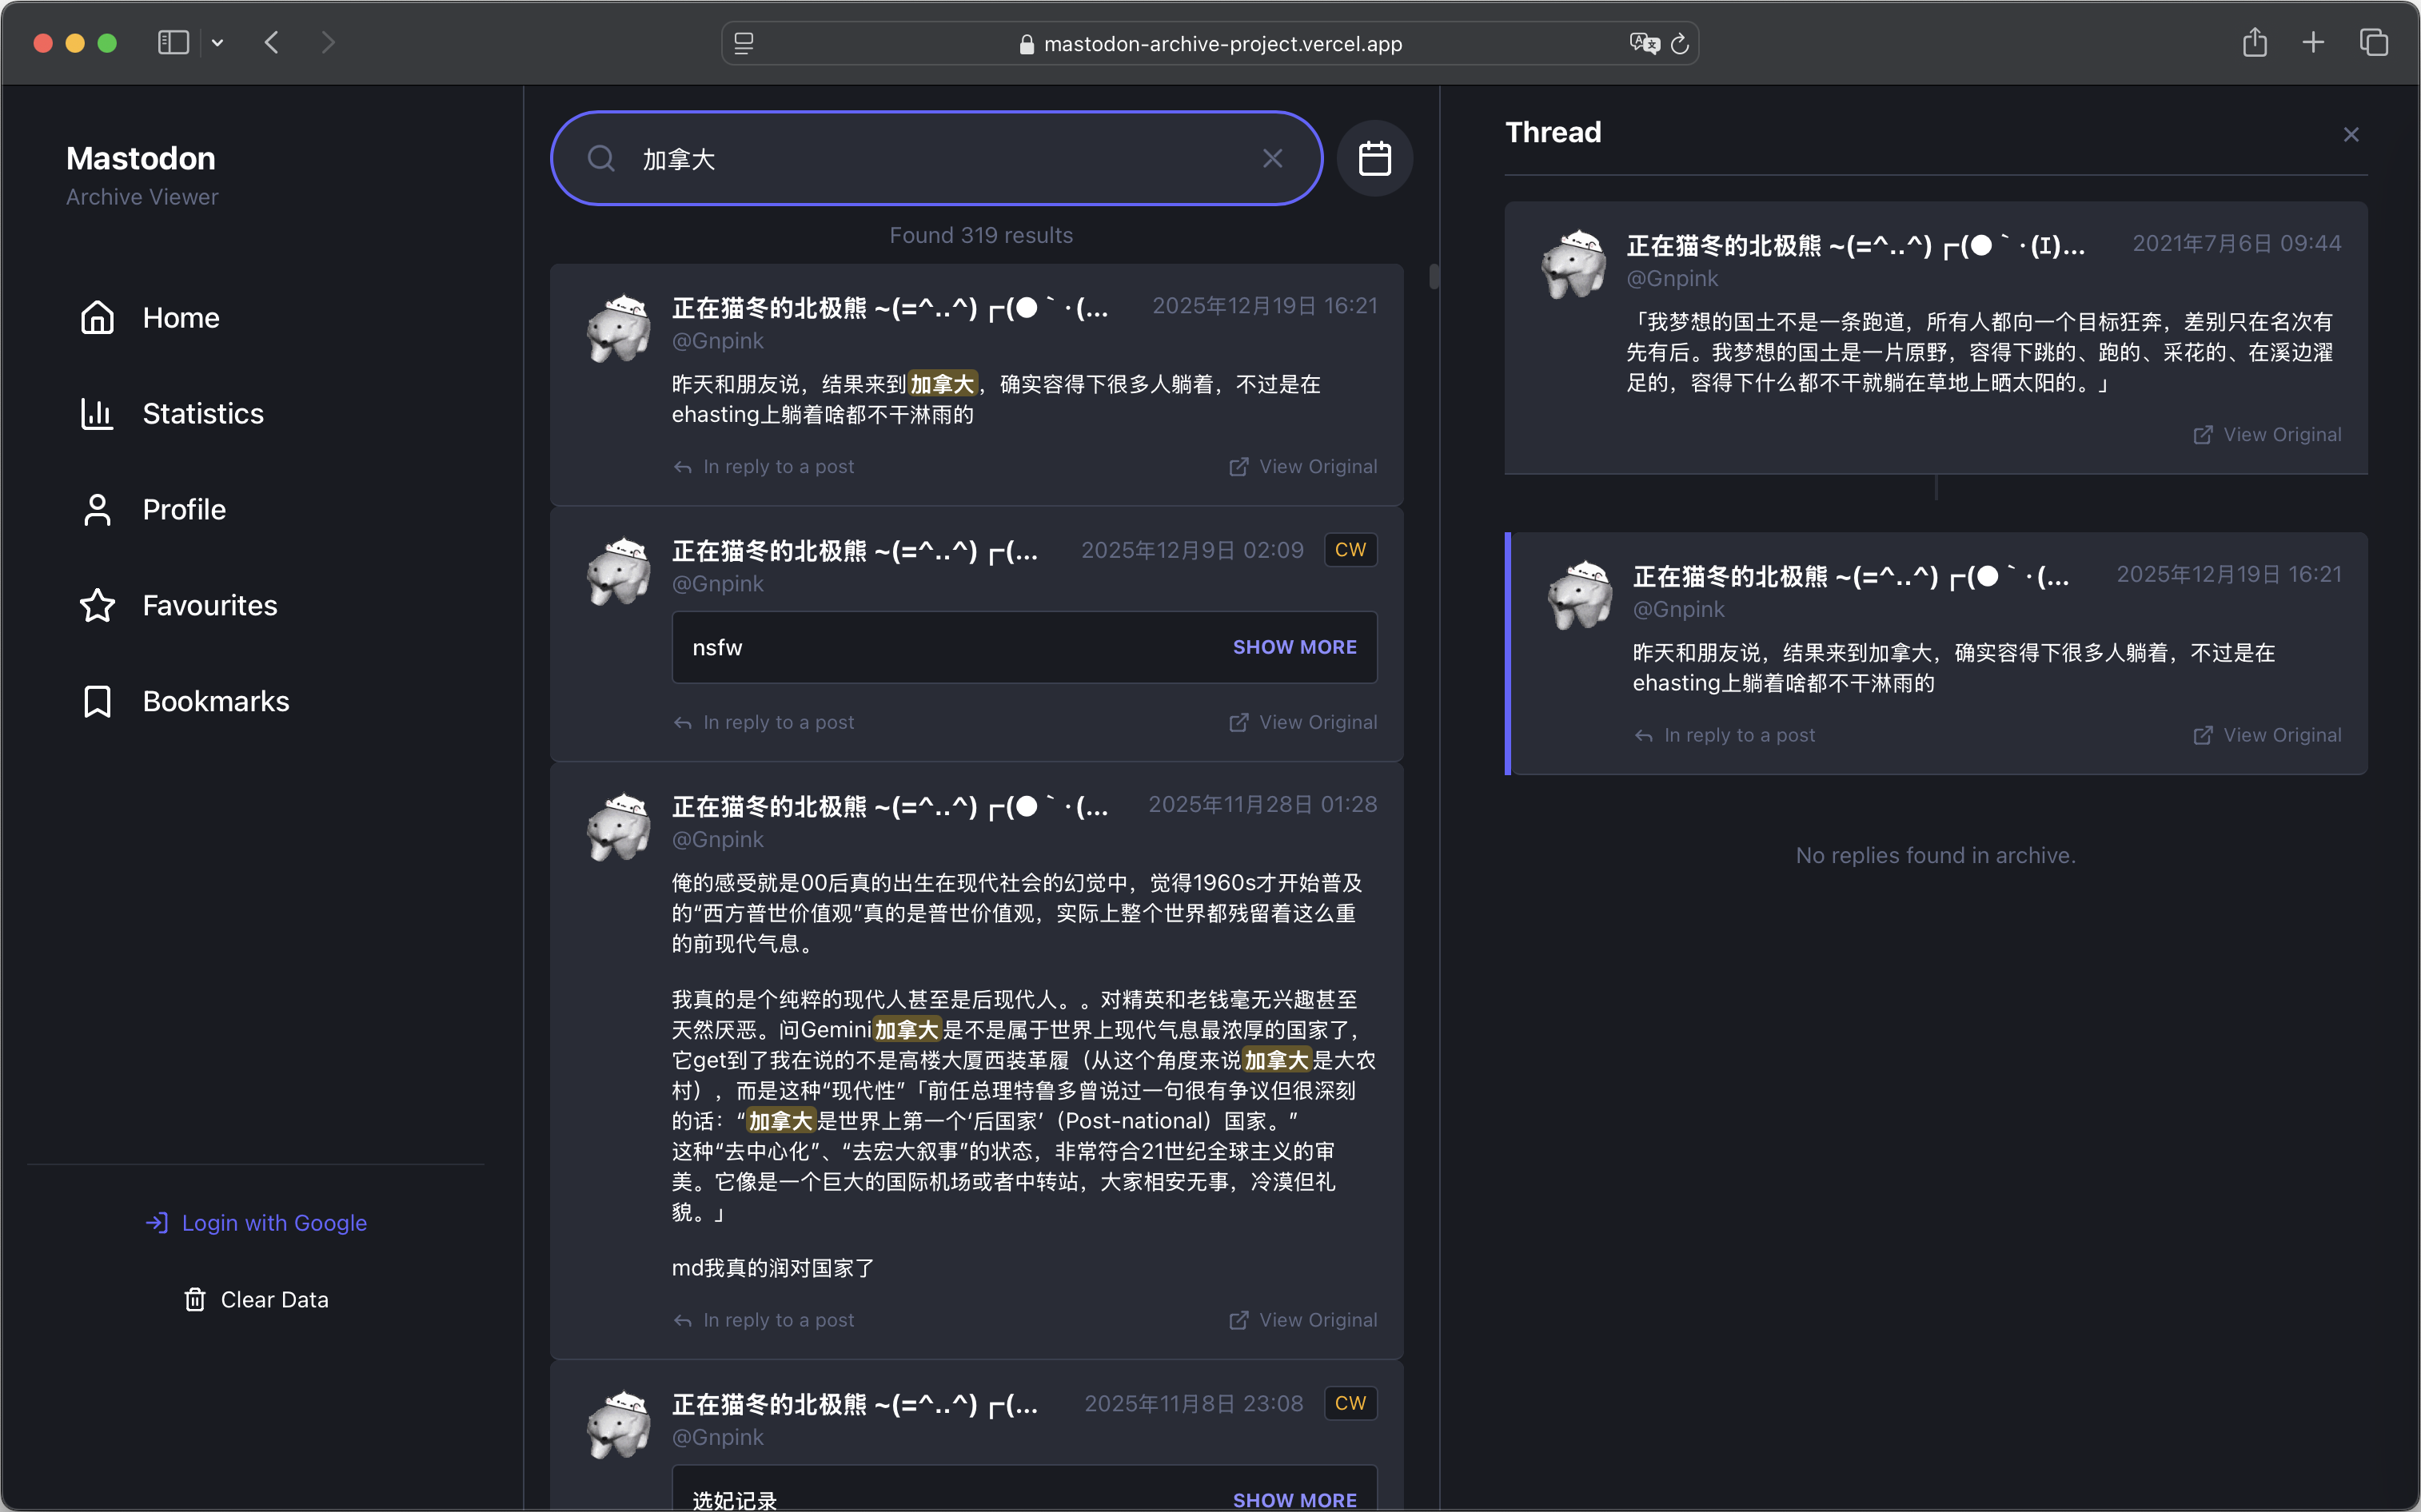Open Statistics page in sidebar
The width and height of the screenshot is (2421, 1512).
click(202, 413)
